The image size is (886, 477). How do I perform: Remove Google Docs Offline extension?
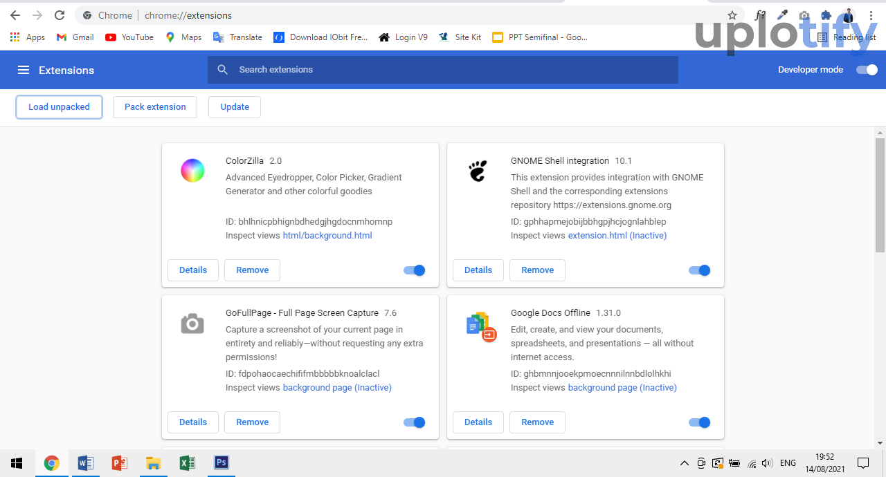(537, 422)
